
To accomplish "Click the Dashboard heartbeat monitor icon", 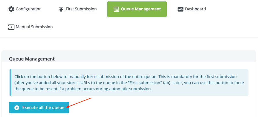I will pos(180,9).
